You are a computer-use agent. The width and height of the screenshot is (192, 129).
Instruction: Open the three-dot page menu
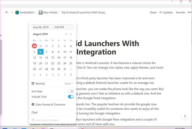coord(190,12)
